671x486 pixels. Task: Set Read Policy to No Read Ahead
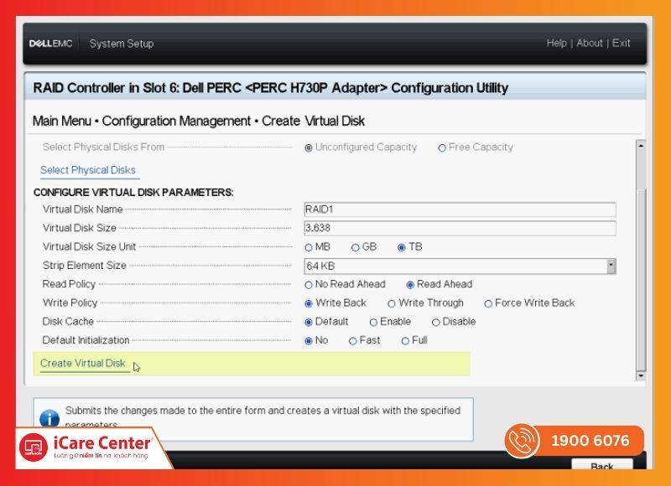309,285
